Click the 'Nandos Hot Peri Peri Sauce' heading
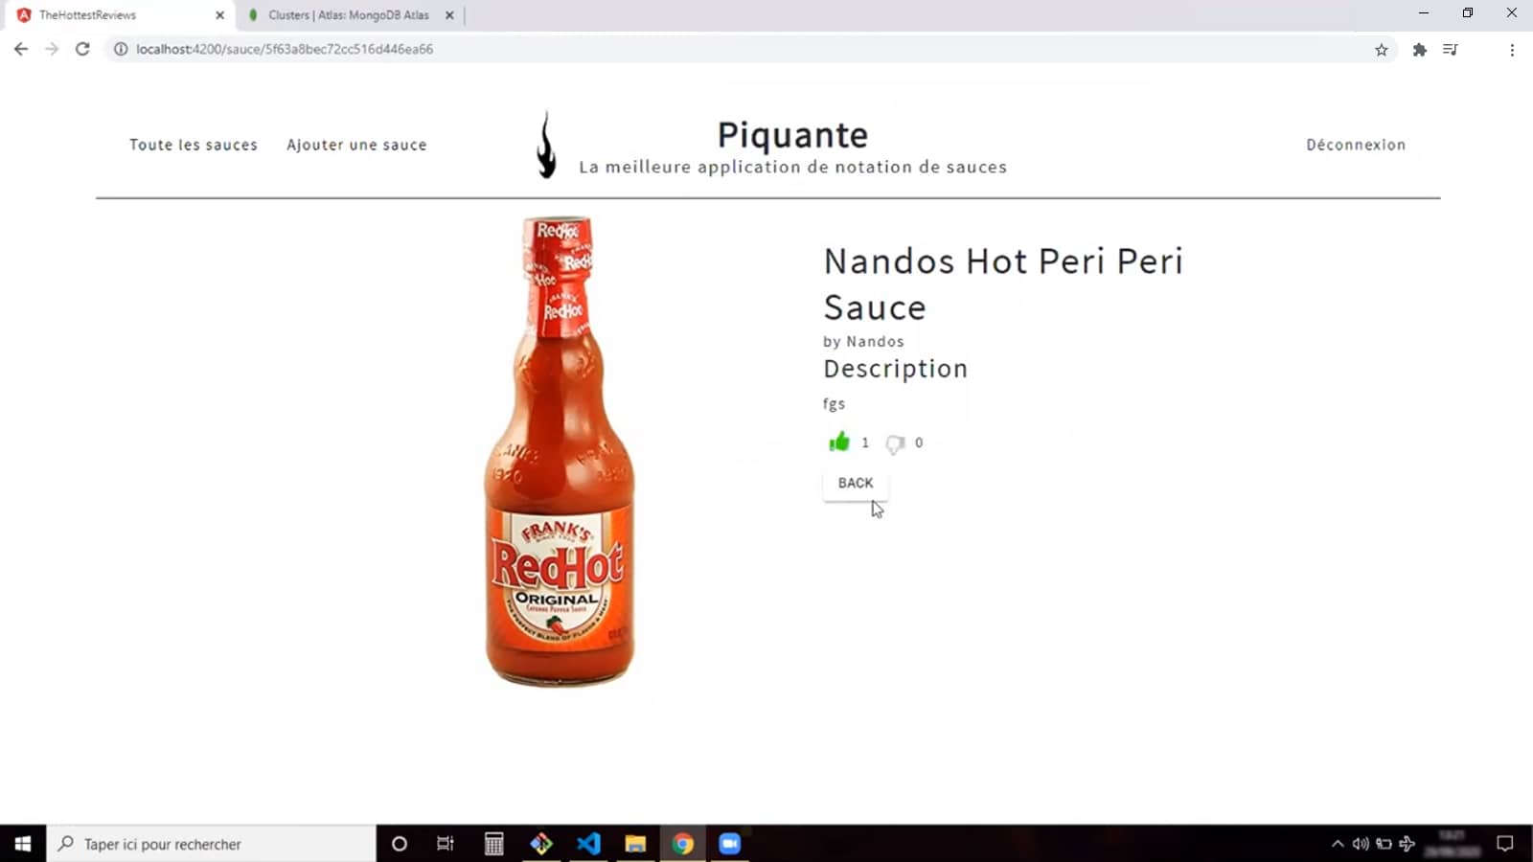1533x862 pixels. tap(1003, 284)
